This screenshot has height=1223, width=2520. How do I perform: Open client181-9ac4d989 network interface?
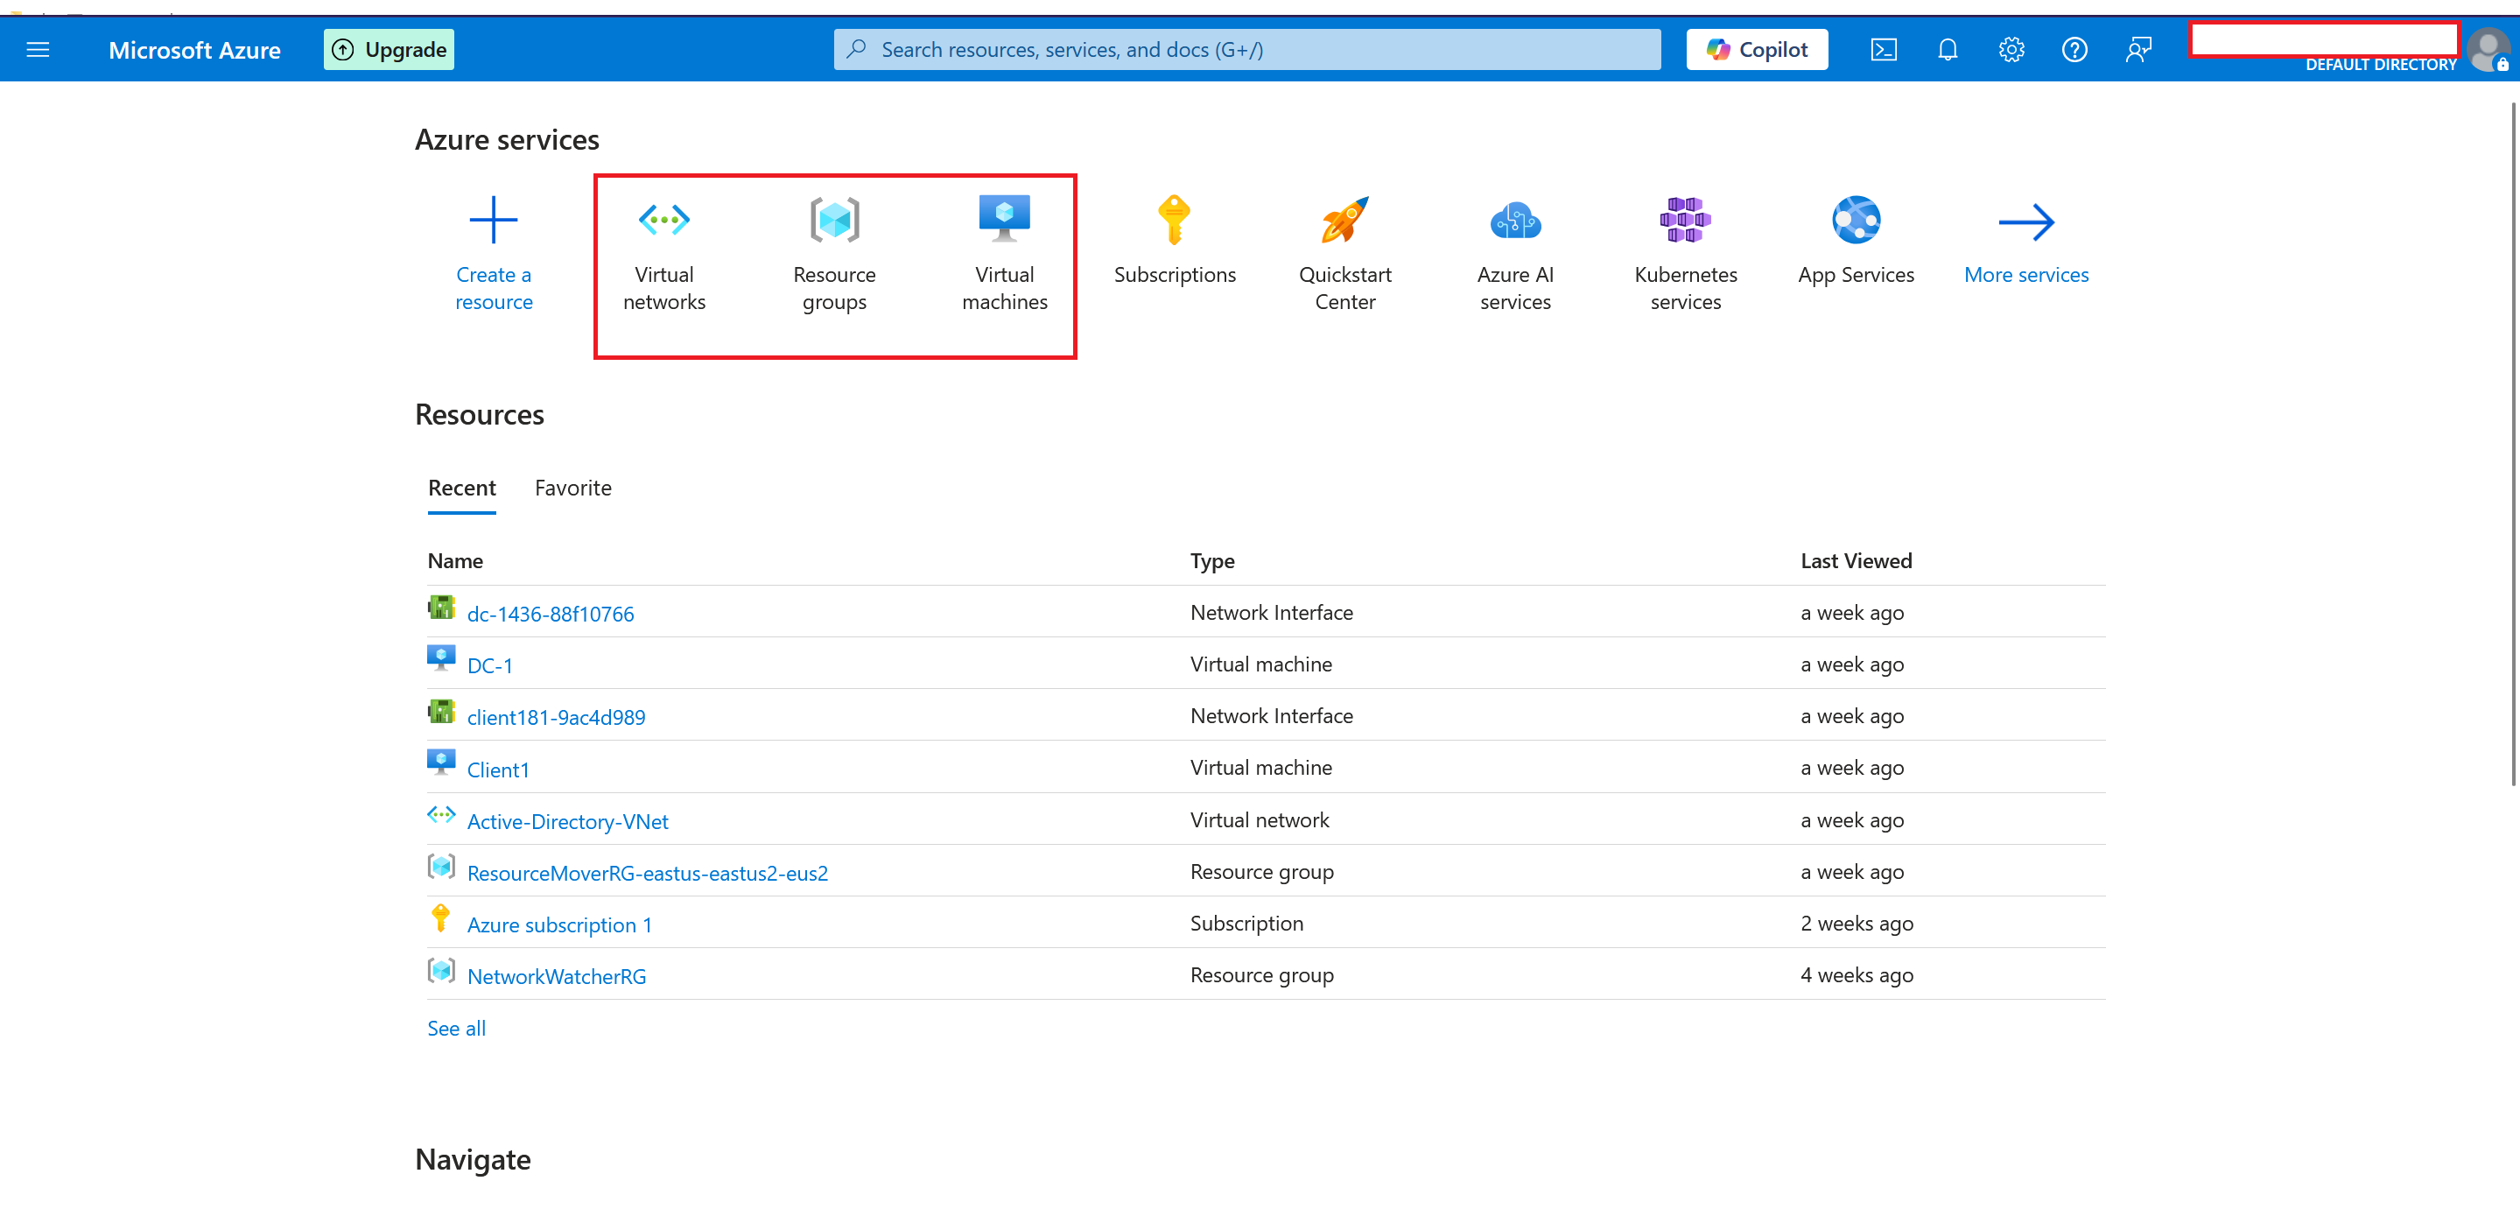[556, 718]
